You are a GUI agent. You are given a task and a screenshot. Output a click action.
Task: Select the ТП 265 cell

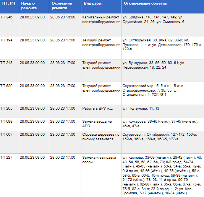pyautogui.click(x=9, y=112)
